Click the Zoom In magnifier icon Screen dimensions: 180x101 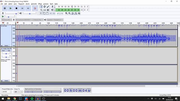[66, 13]
